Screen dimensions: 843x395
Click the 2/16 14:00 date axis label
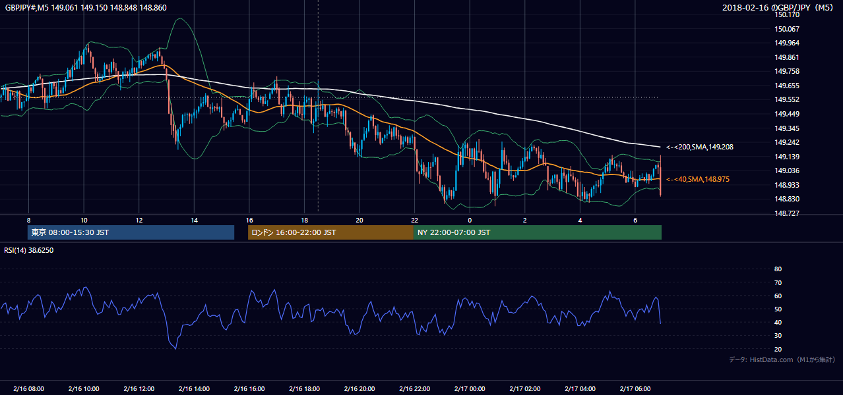194,388
